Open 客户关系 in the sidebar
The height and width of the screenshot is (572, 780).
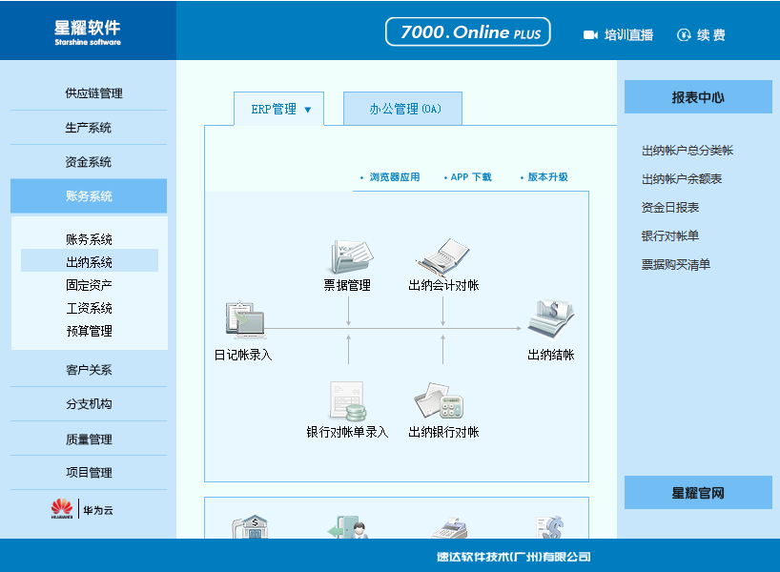coord(89,370)
